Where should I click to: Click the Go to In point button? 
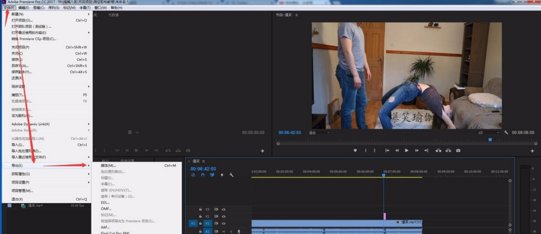(x=387, y=150)
